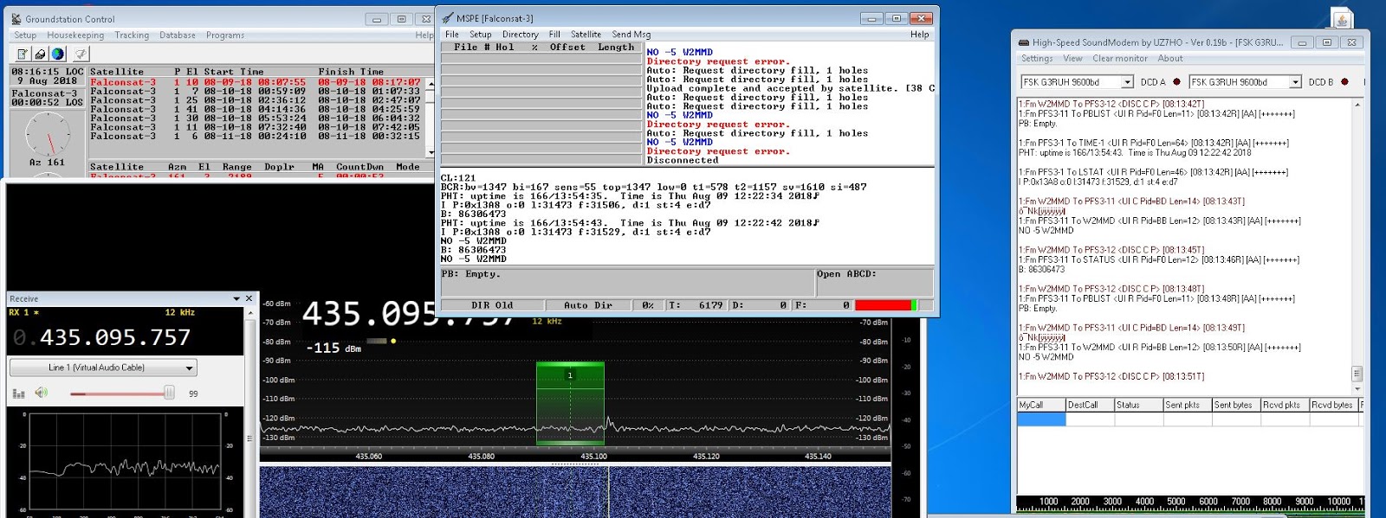Open About menu in SoundModem
1386x518 pixels.
click(x=1170, y=59)
